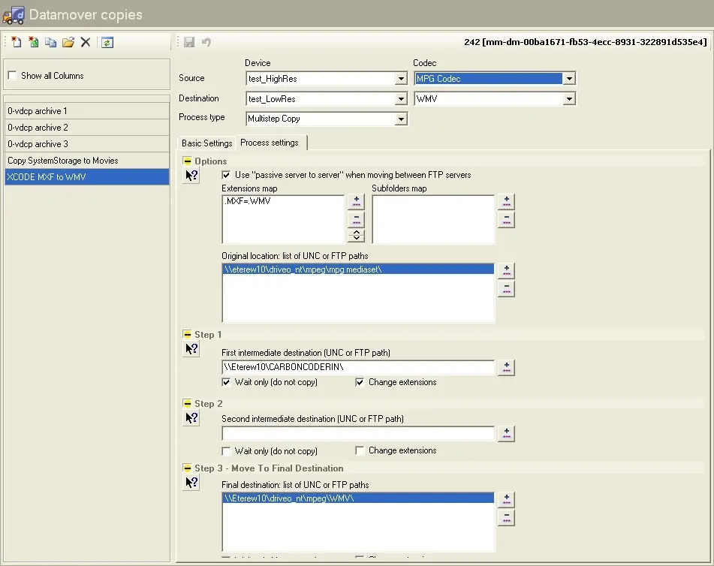Open the Source Device dropdown
The image size is (714, 566).
point(401,79)
